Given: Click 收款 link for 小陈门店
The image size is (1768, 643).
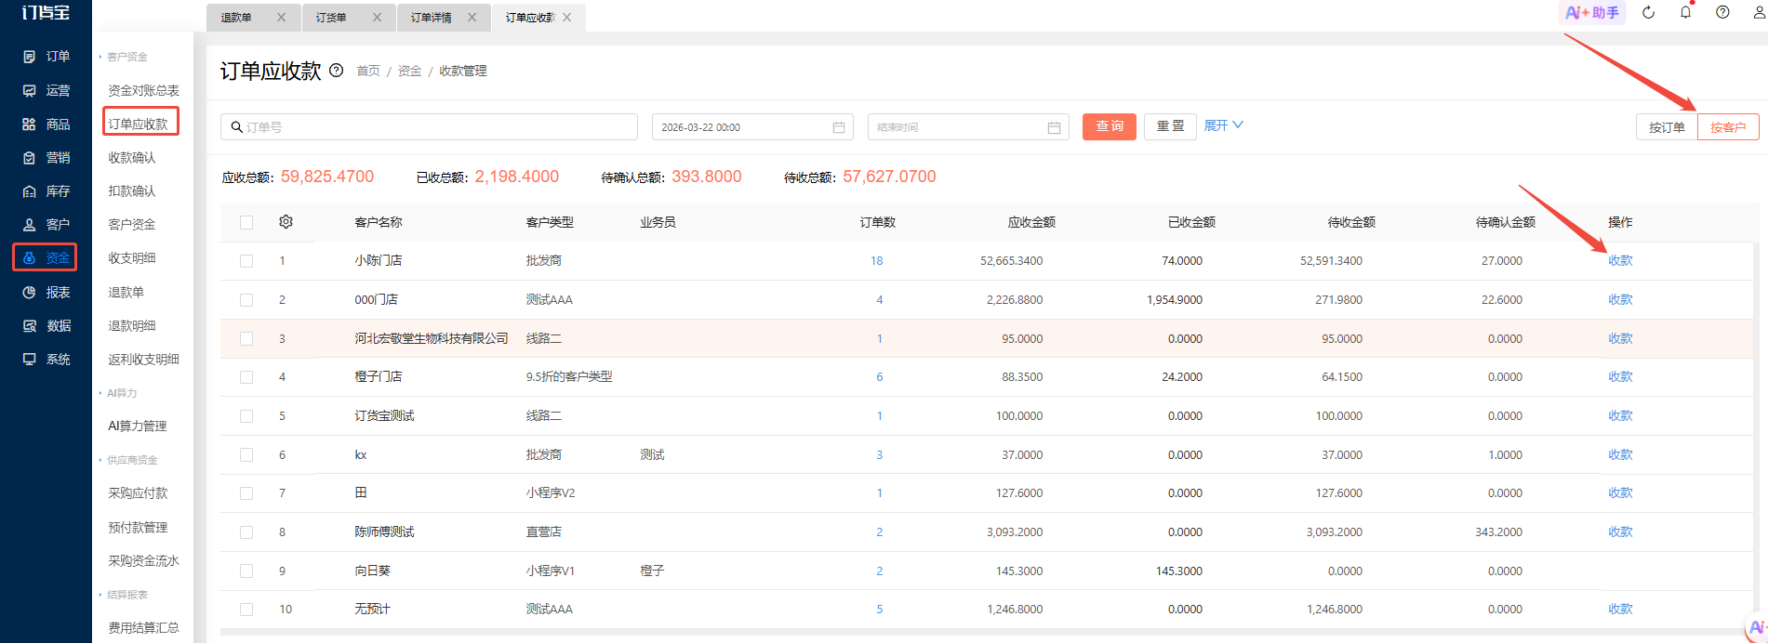Looking at the screenshot, I should [x=1620, y=261].
